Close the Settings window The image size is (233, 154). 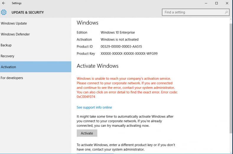[x=227, y=3]
